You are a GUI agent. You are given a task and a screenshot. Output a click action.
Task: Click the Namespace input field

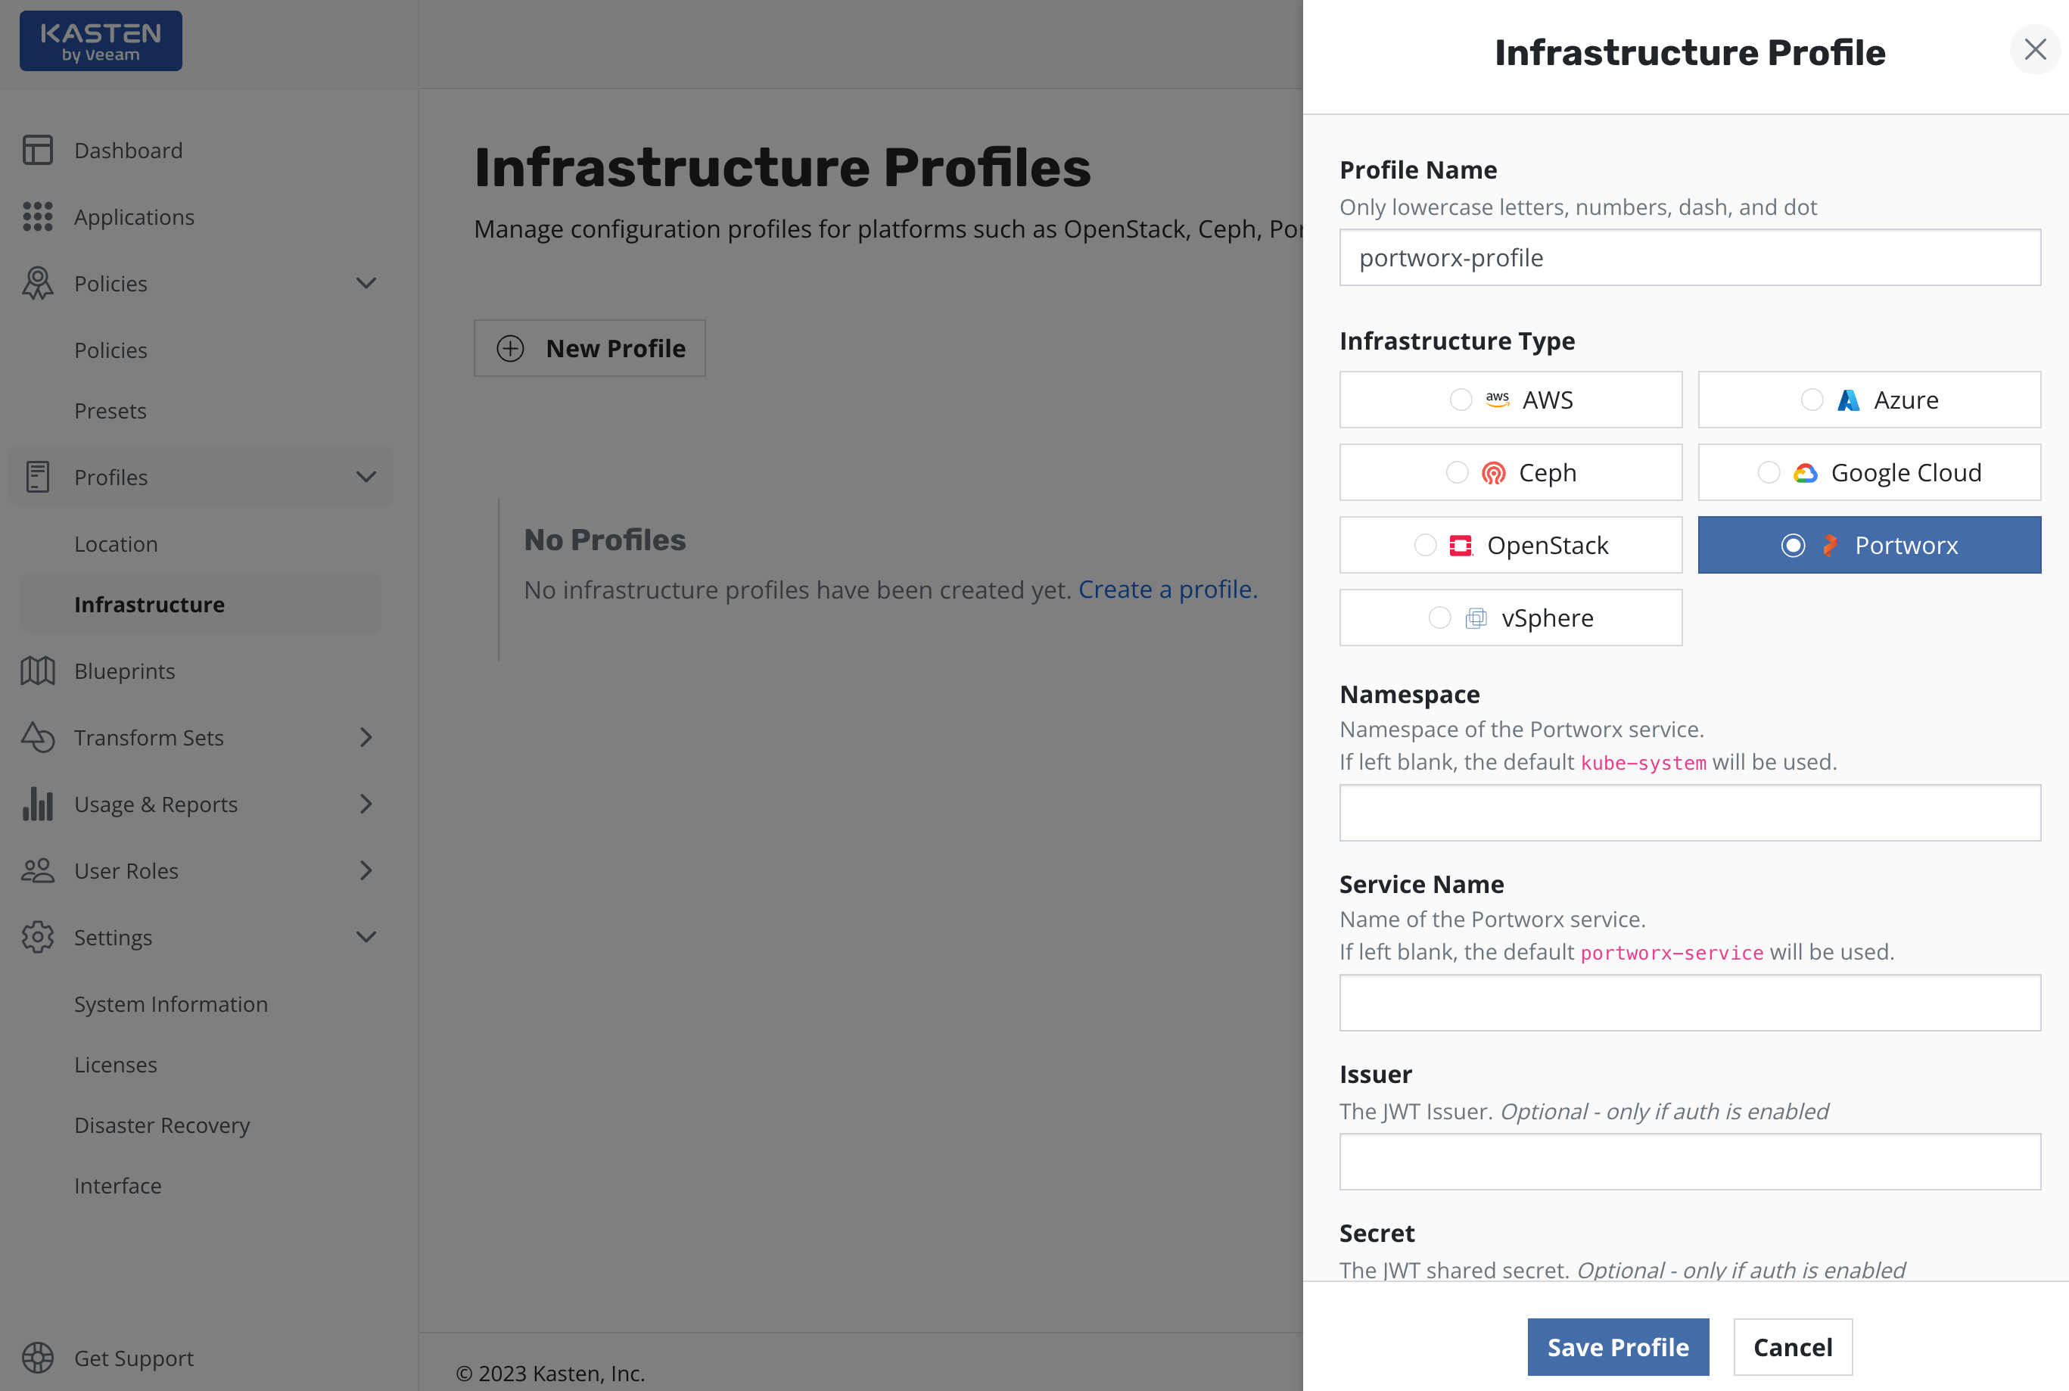tap(1689, 814)
